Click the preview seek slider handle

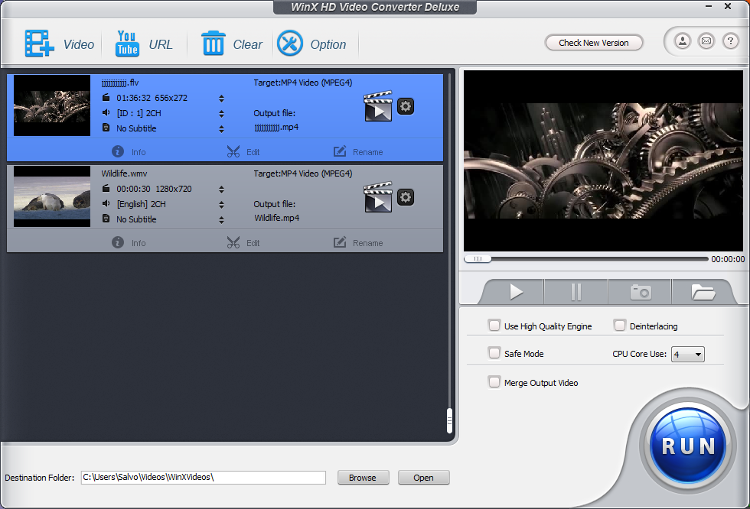point(478,259)
